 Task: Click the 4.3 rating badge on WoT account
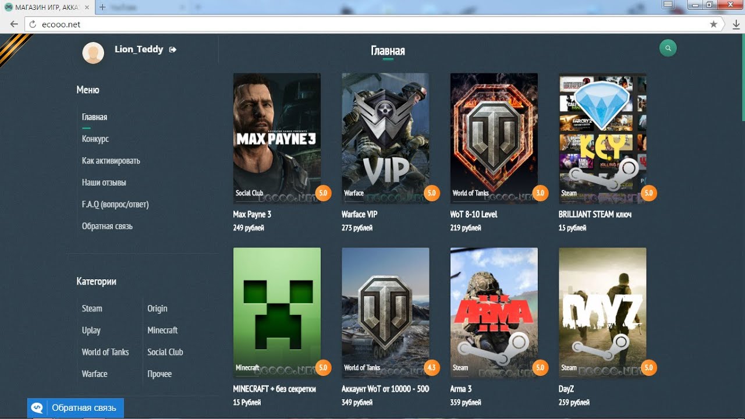431,367
